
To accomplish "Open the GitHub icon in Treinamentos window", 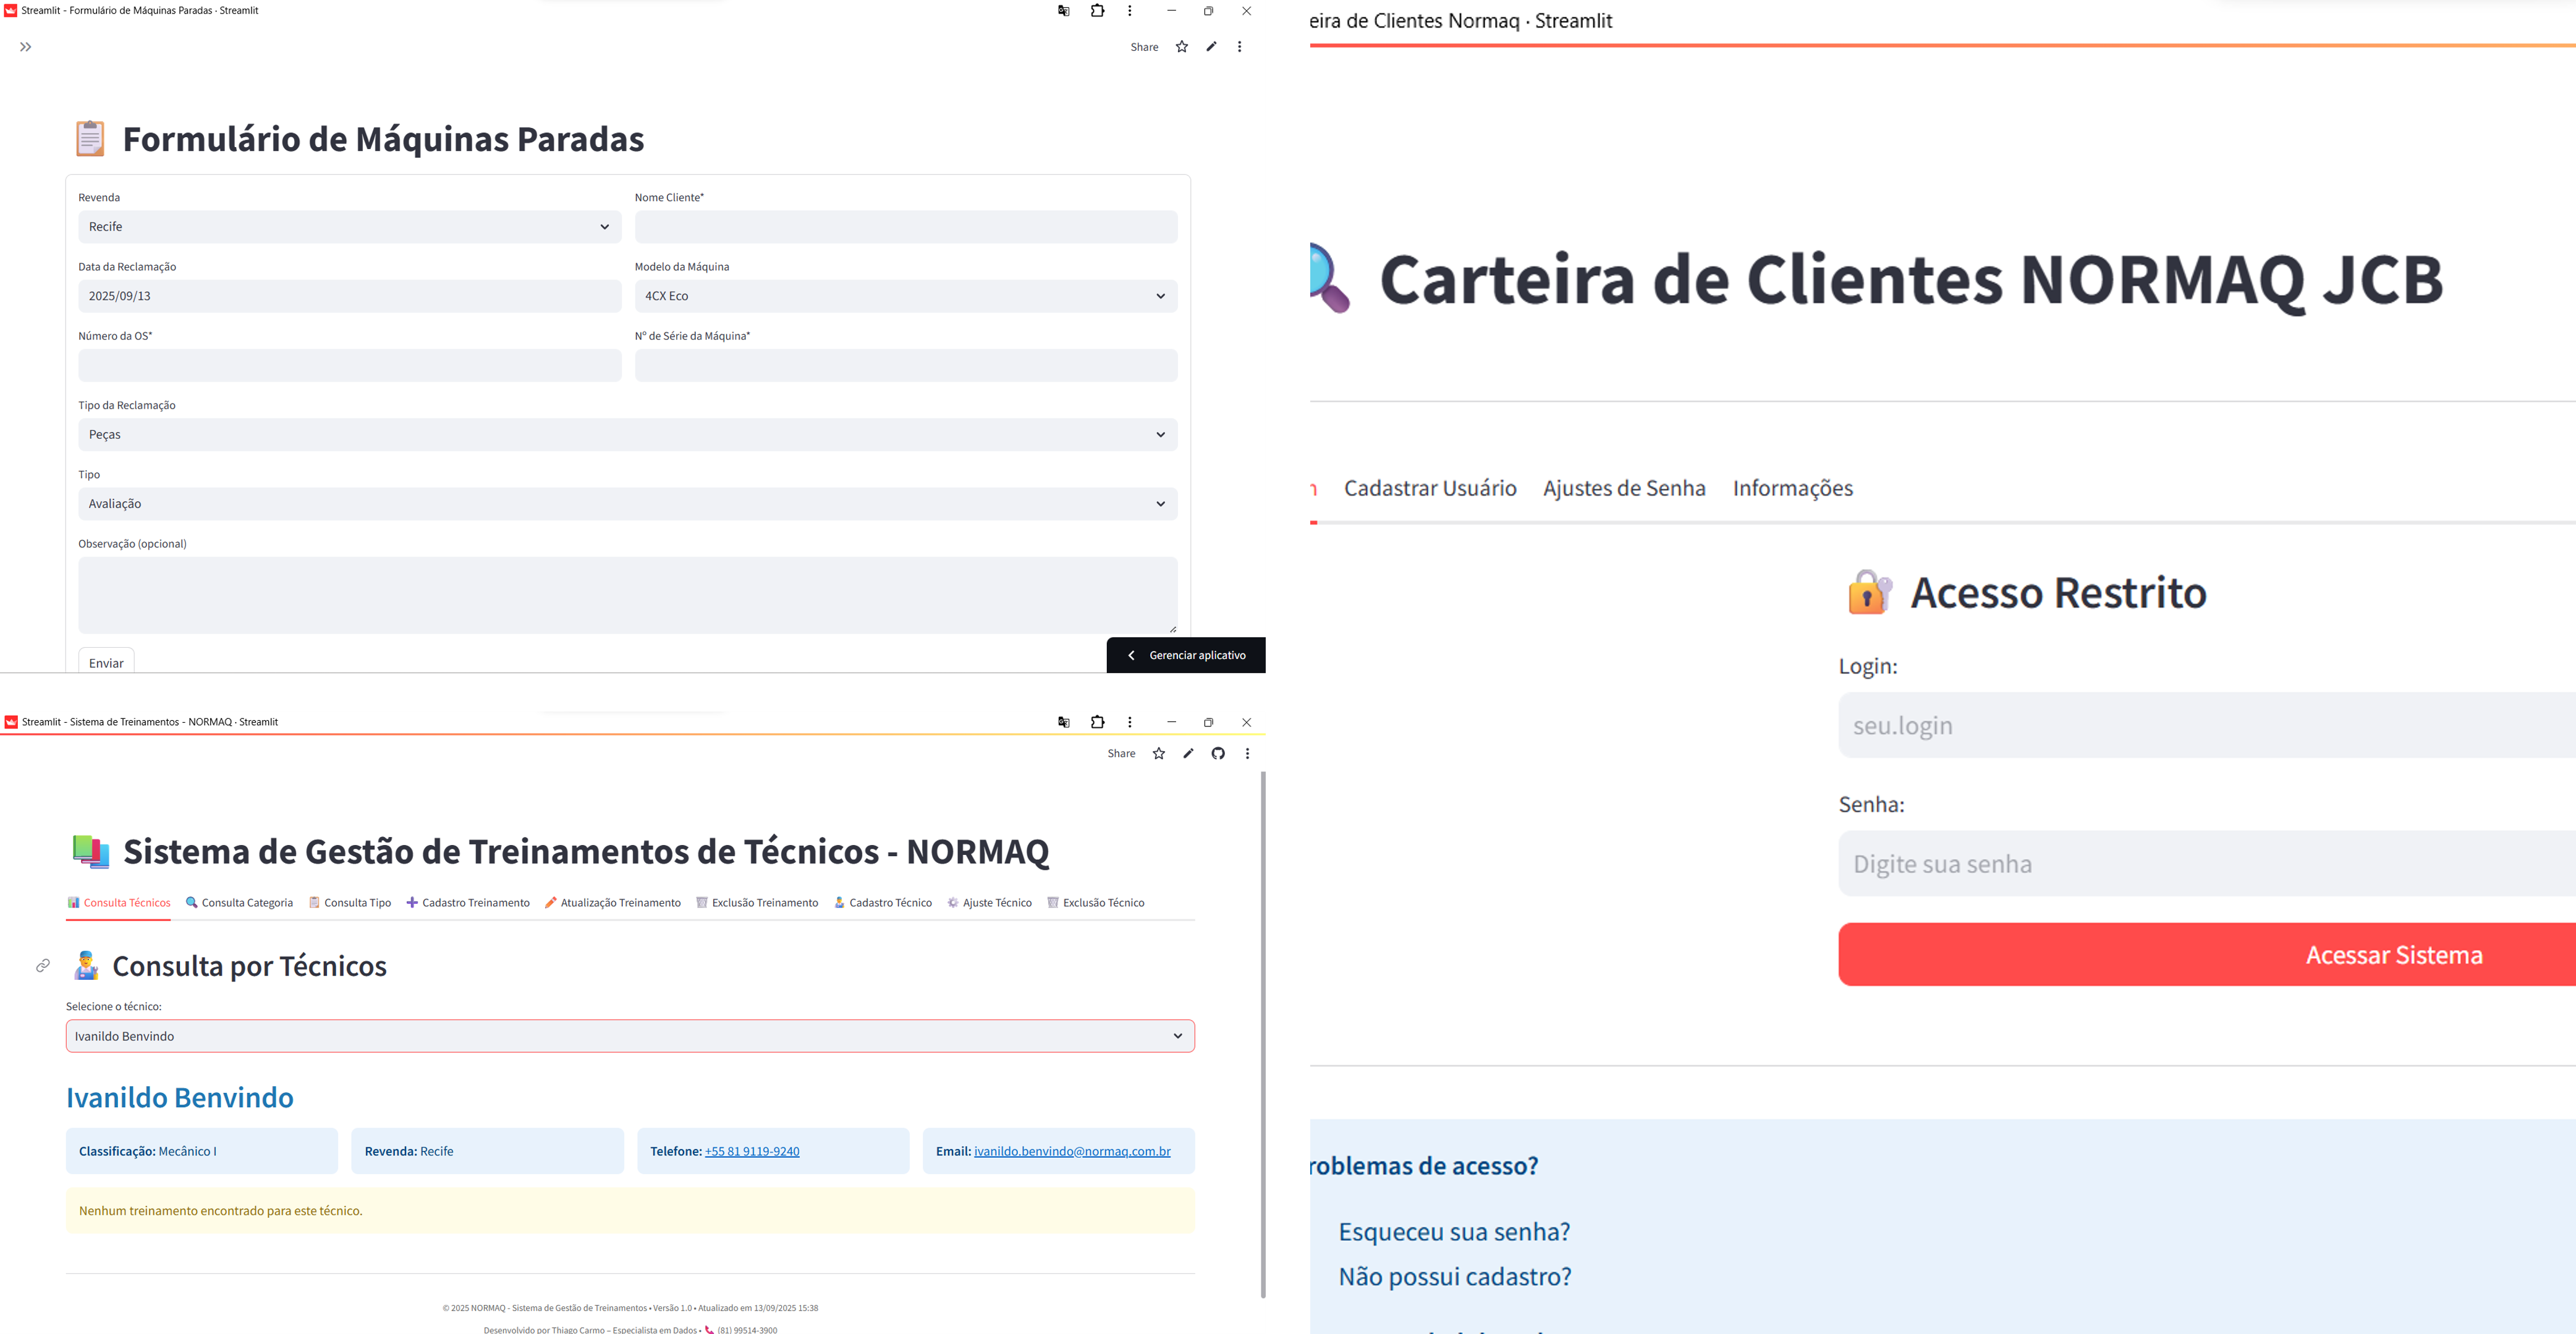I will (x=1218, y=754).
